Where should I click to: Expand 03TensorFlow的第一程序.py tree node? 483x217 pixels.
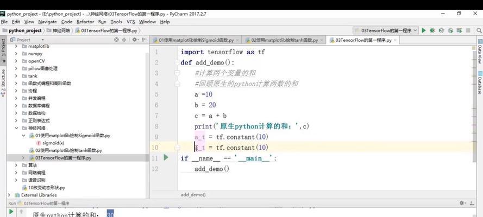point(23,158)
